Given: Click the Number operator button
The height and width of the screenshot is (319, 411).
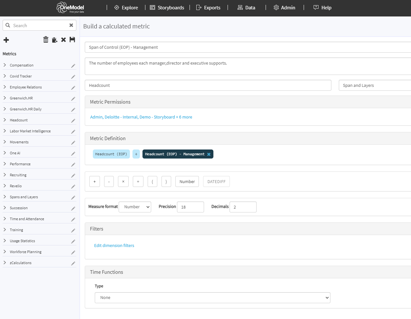Looking at the screenshot, I should 187,182.
